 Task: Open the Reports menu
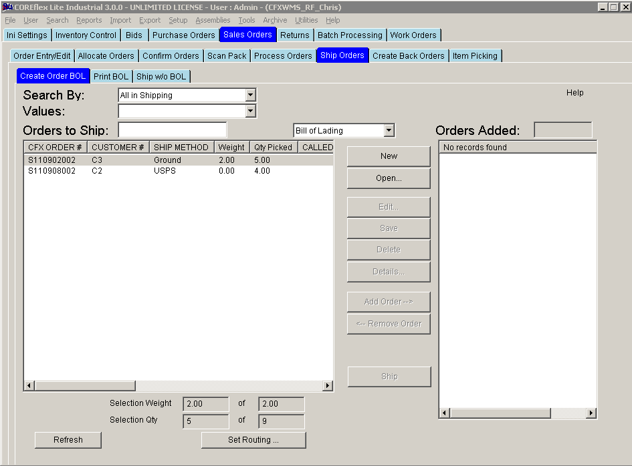(x=89, y=20)
